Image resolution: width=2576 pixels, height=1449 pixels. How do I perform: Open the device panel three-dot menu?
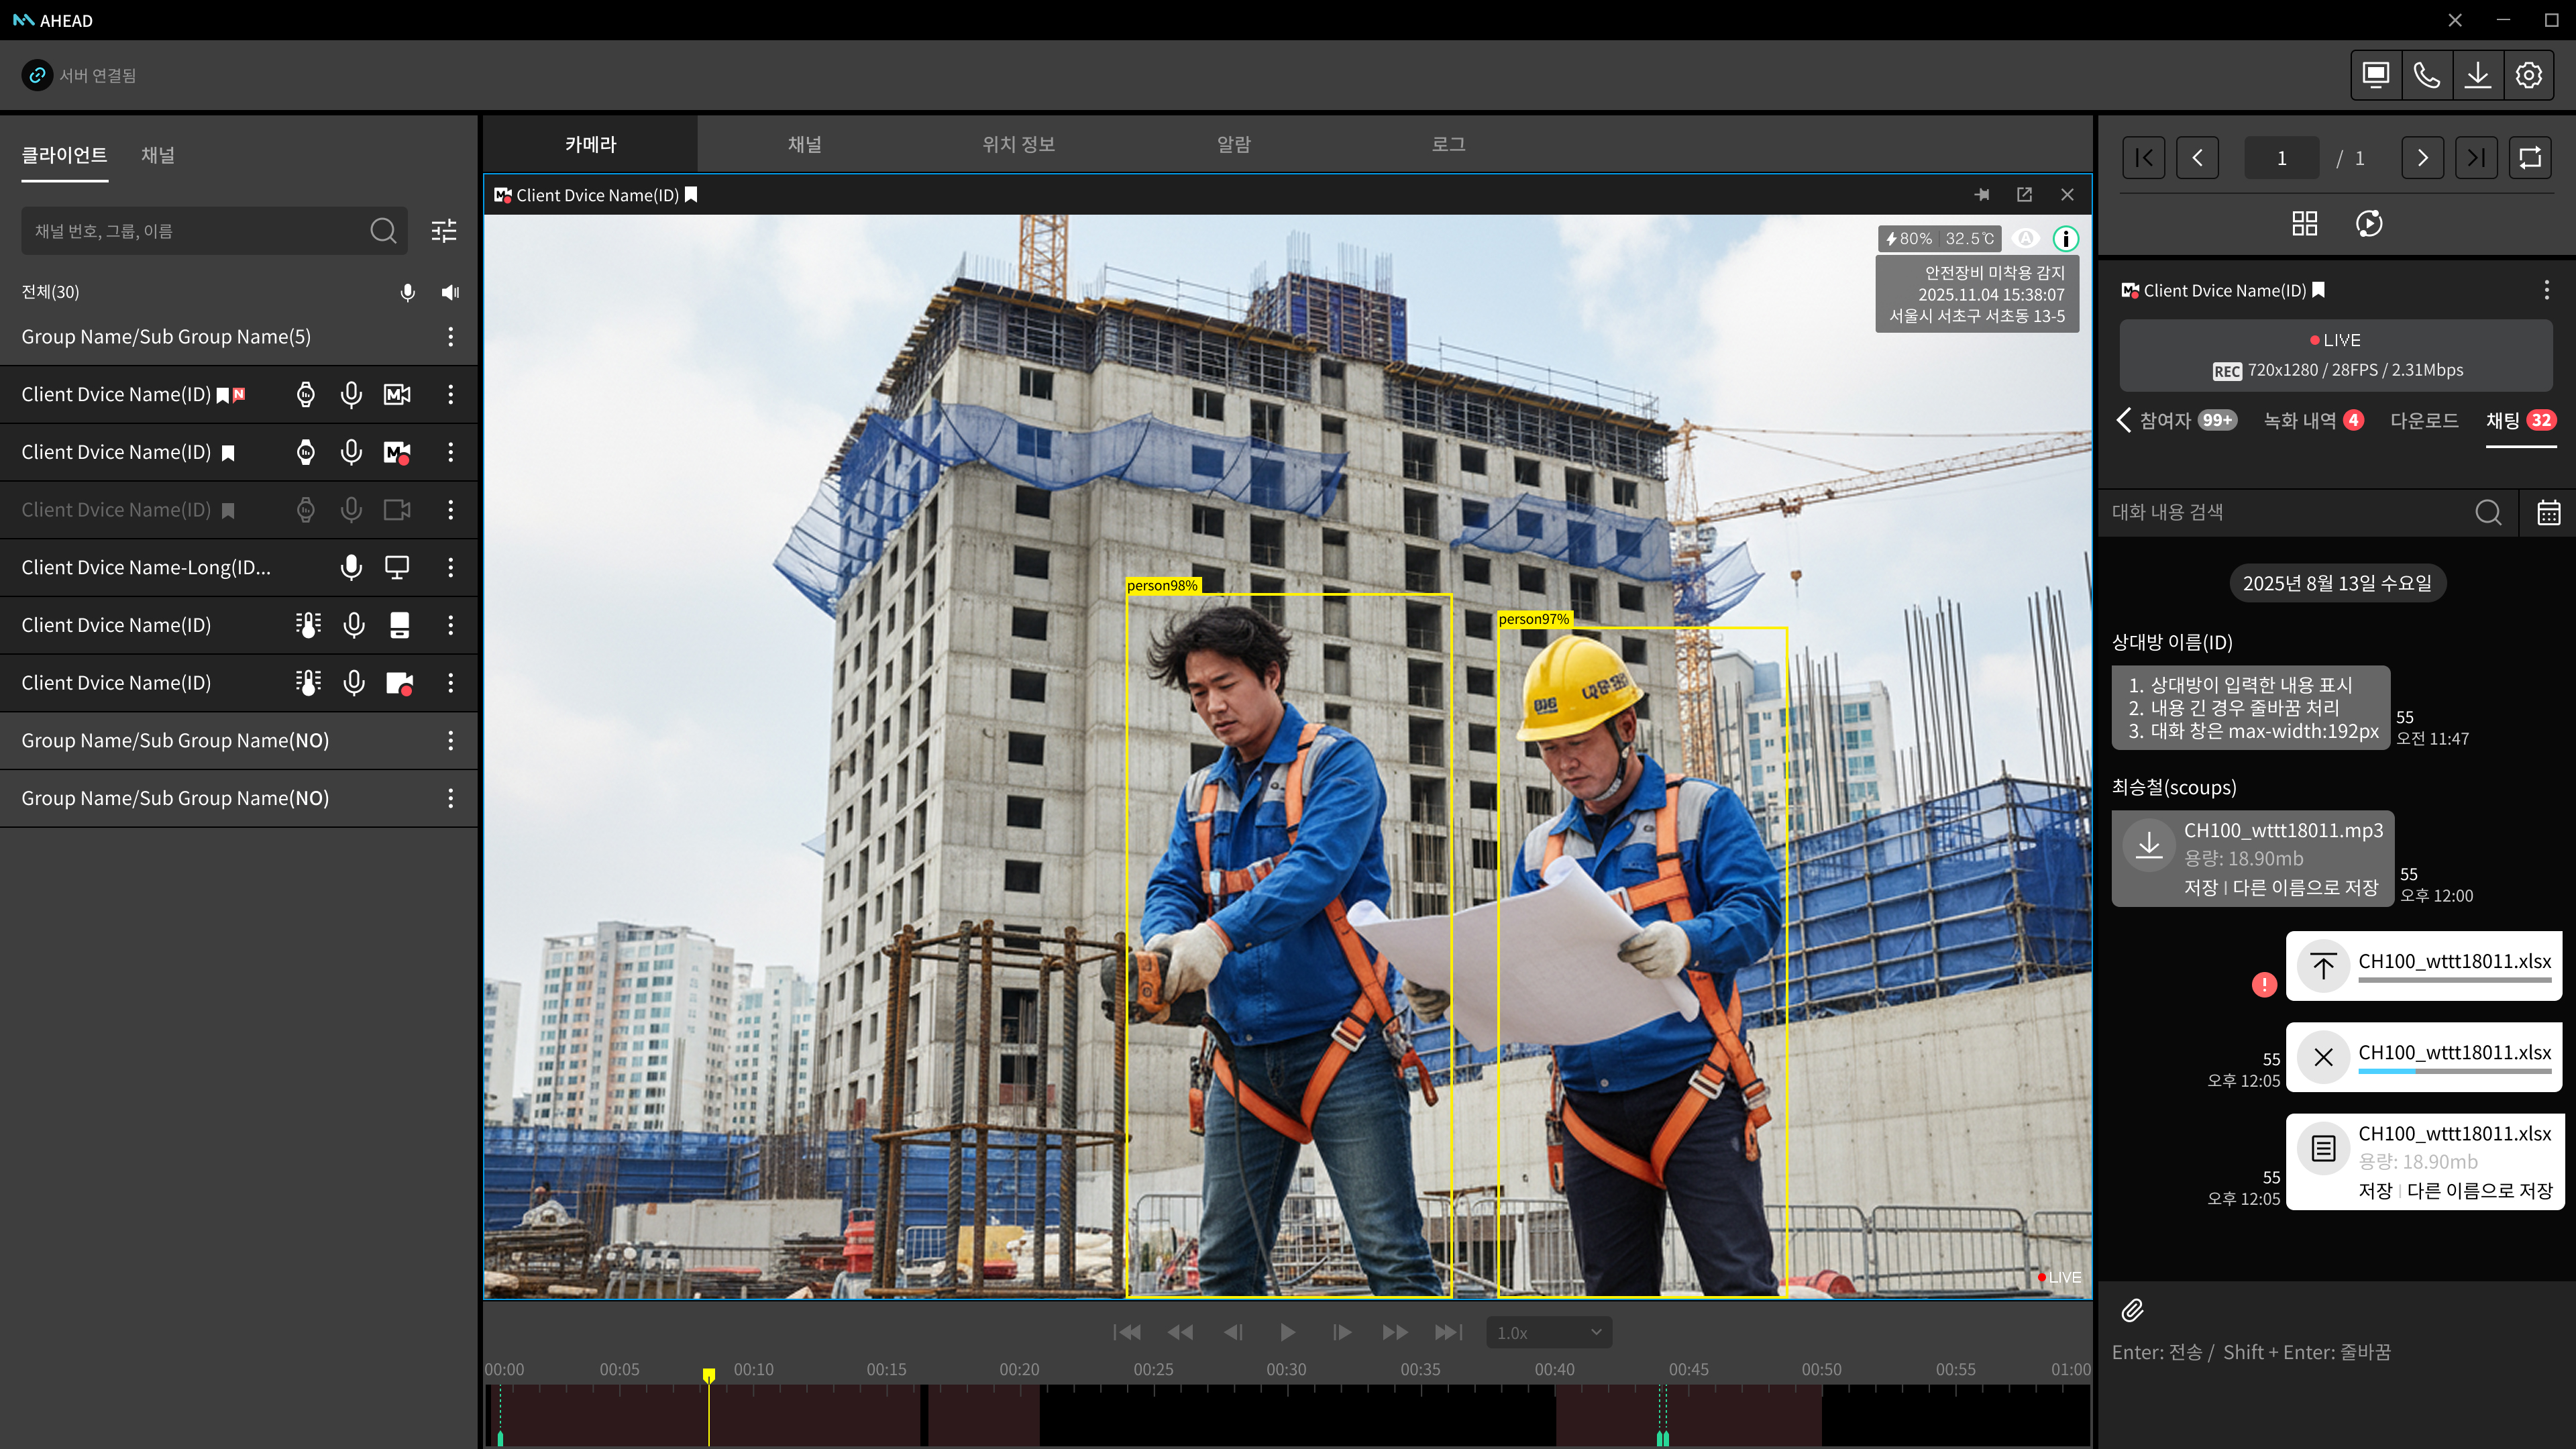[2546, 290]
